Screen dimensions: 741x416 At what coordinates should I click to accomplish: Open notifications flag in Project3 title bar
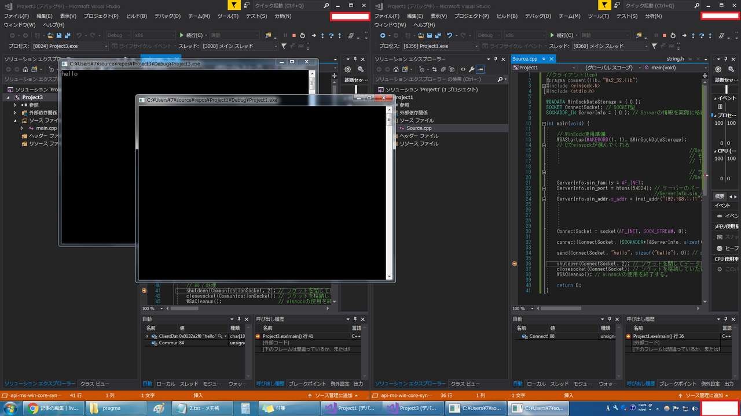click(233, 5)
